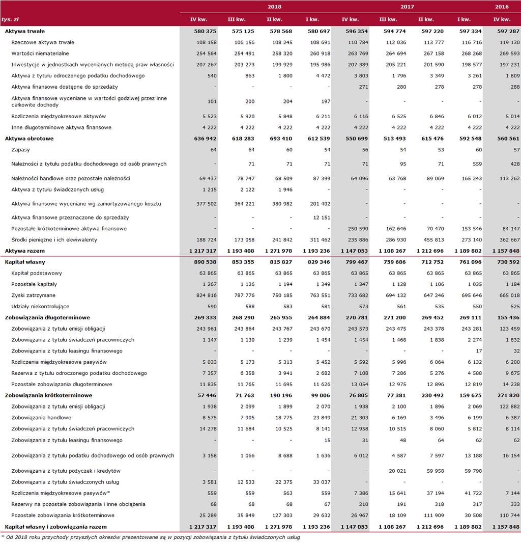Click 'Rezerwy na pozostałe zobowiązania i inne obciążenia'
Screen dimensions: 521x542
coord(78,504)
